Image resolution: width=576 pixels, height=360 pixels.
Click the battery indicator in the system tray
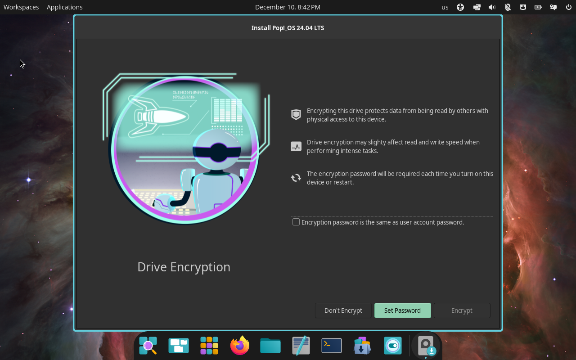(x=538, y=7)
